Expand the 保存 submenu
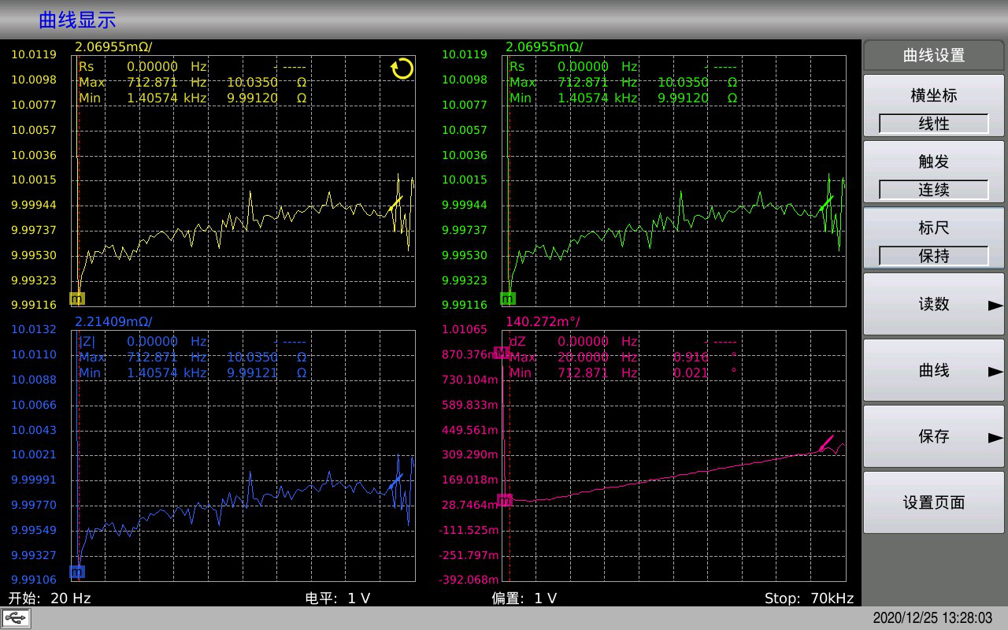The height and width of the screenshot is (630, 1008). (x=934, y=436)
